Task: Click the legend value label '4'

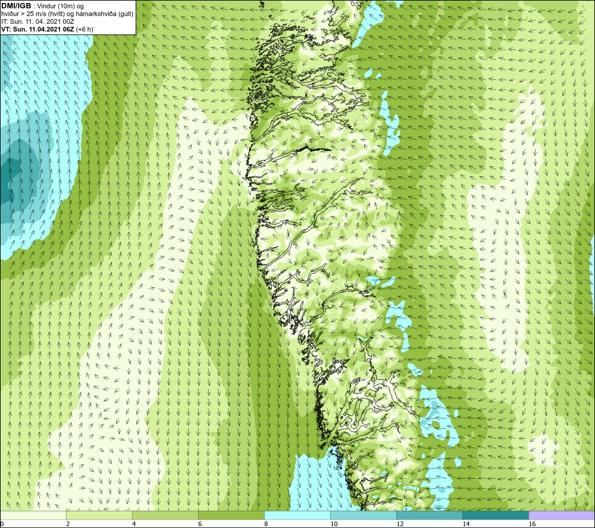Action: (134, 524)
